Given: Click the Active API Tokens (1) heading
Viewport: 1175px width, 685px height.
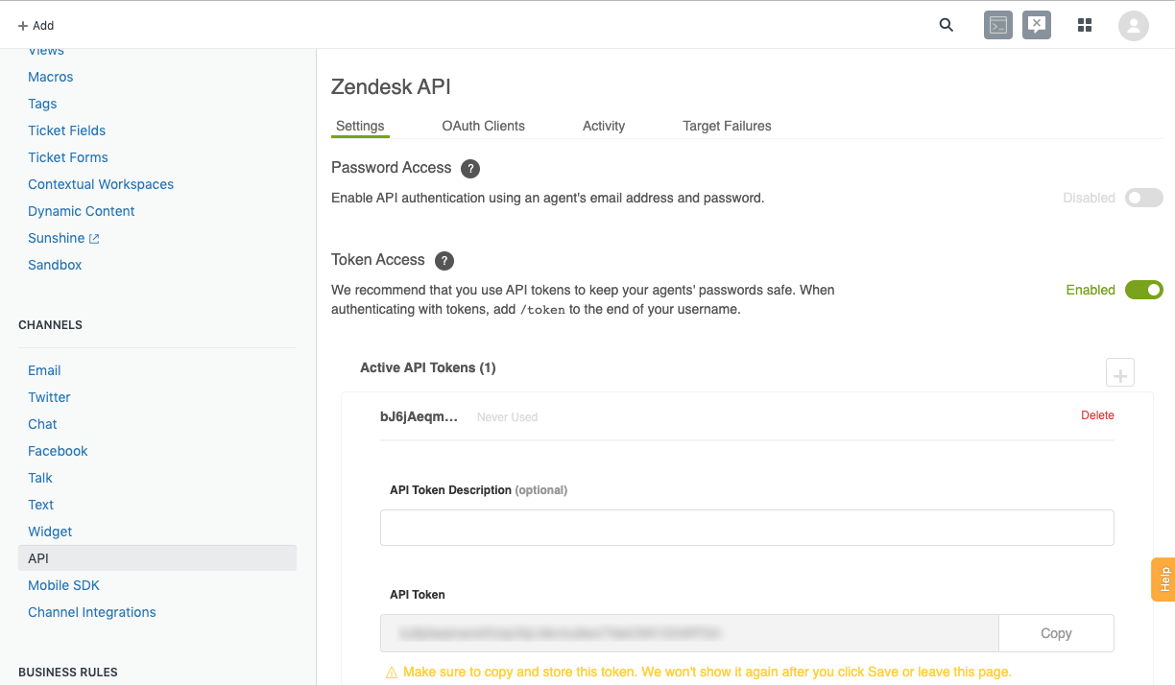Looking at the screenshot, I should (428, 367).
